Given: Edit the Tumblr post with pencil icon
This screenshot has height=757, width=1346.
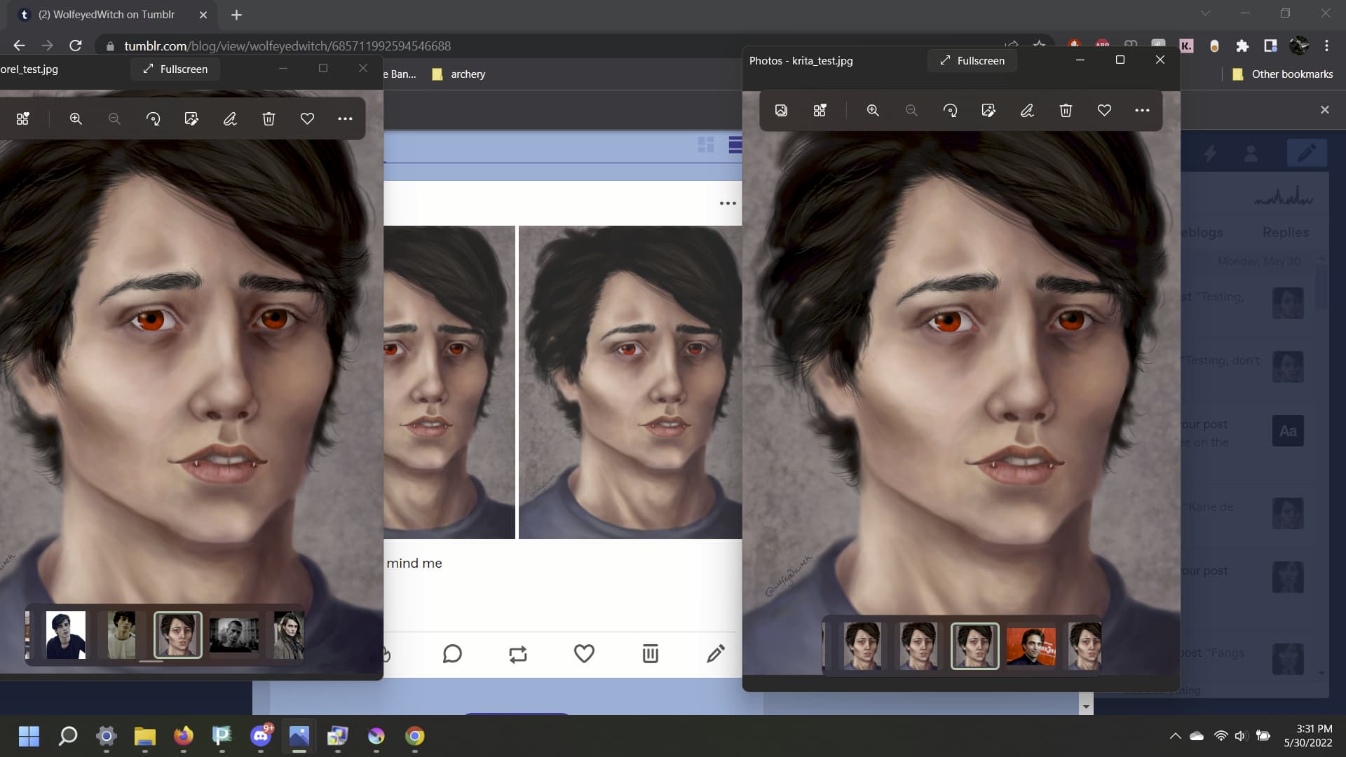Looking at the screenshot, I should tap(715, 655).
